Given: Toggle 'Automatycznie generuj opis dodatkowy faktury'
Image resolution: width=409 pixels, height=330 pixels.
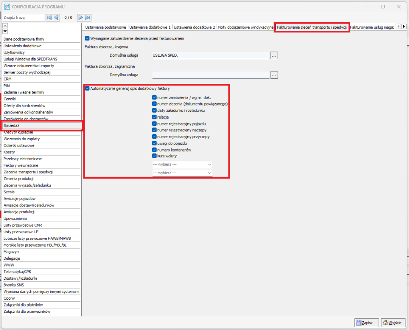Looking at the screenshot, I should 87,88.
